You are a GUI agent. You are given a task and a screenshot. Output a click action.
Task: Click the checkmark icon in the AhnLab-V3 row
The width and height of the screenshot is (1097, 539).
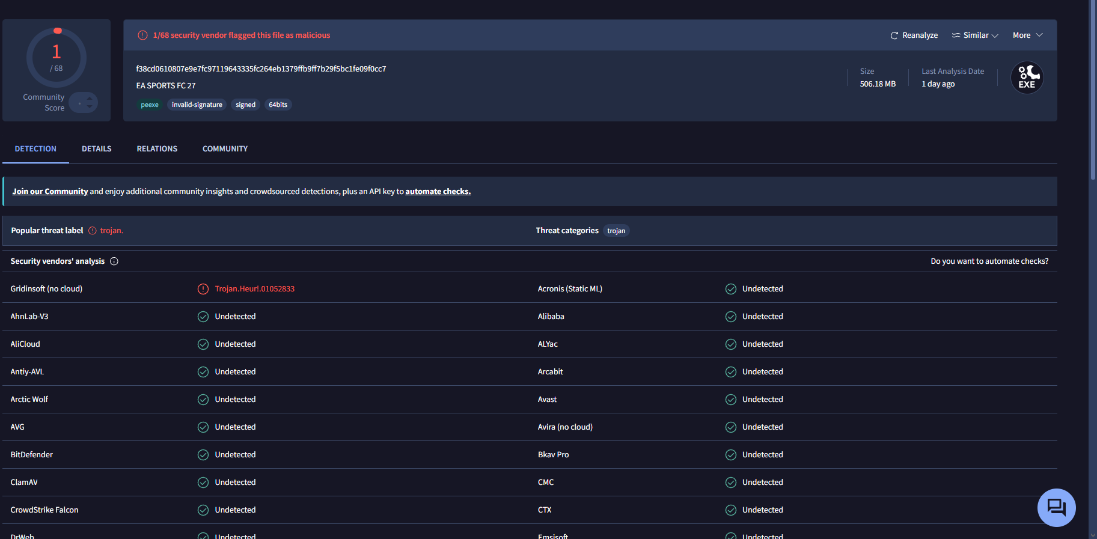tap(203, 317)
